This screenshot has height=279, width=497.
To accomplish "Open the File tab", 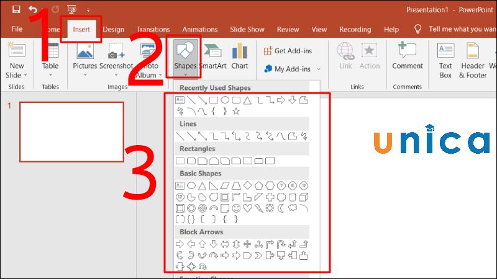I will tap(17, 29).
